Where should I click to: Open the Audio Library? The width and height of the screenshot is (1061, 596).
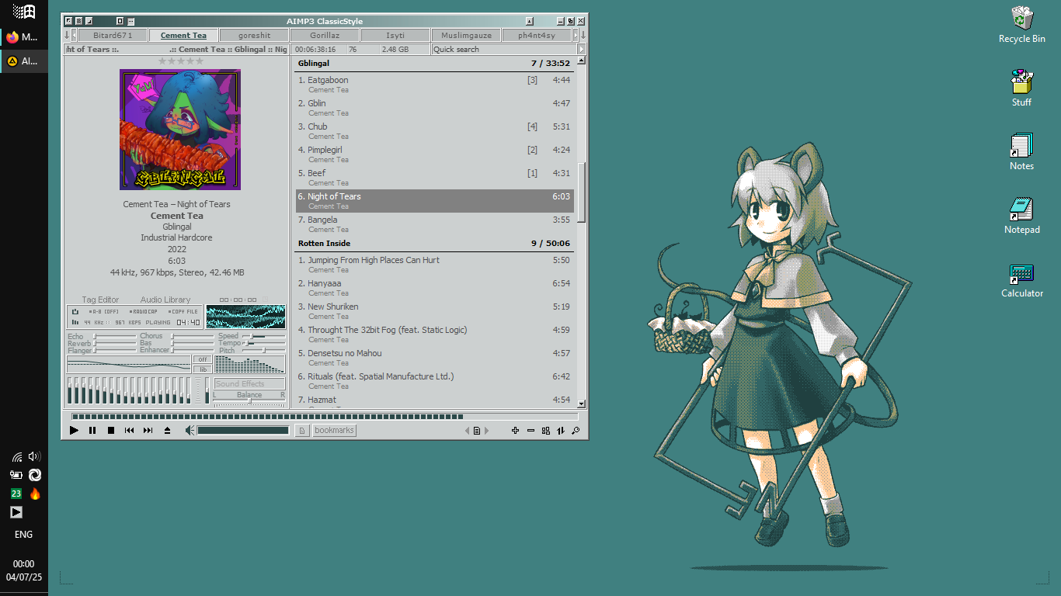point(165,300)
